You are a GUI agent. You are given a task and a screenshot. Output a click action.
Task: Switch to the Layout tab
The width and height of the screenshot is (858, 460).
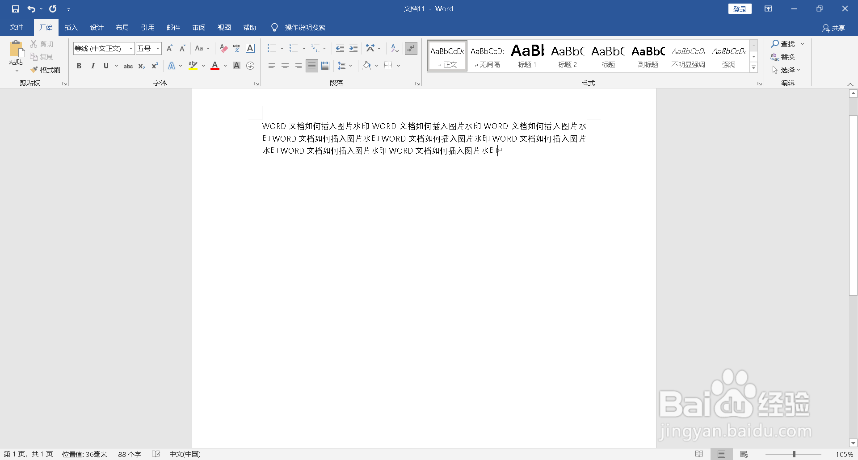tap(122, 28)
